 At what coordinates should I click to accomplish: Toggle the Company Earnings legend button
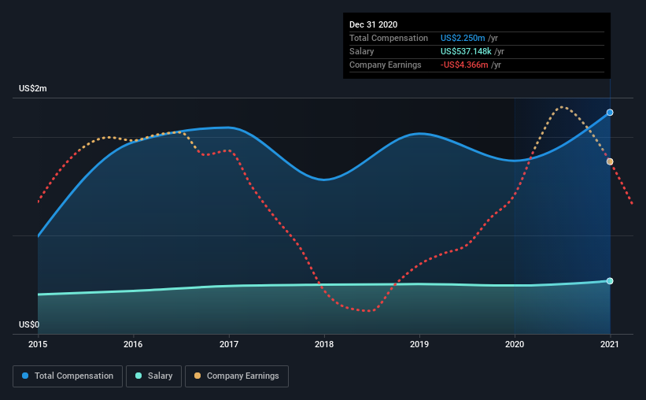pyautogui.click(x=237, y=376)
